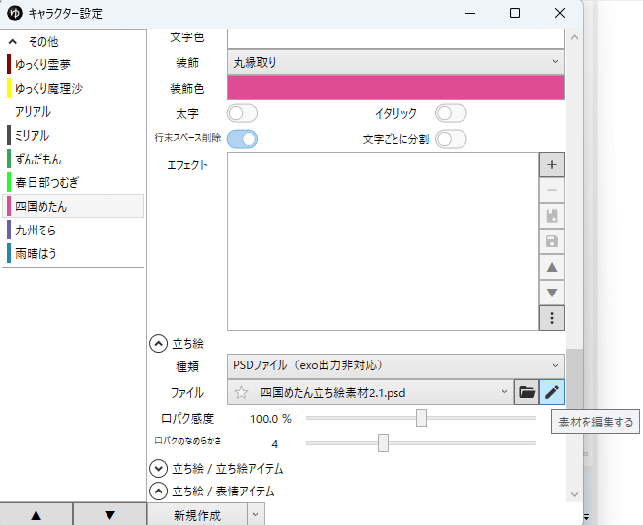Save effect preset floppy disk icon
This screenshot has width=643, height=525.
(552, 241)
